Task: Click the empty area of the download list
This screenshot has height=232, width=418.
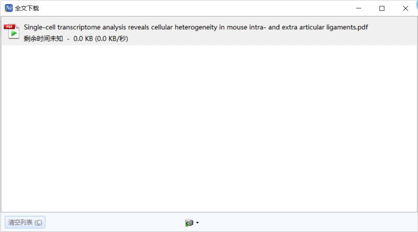Action: [209, 128]
